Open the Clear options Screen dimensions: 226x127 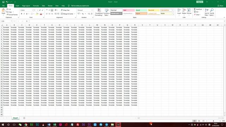pyautogui.click(x=197, y=15)
